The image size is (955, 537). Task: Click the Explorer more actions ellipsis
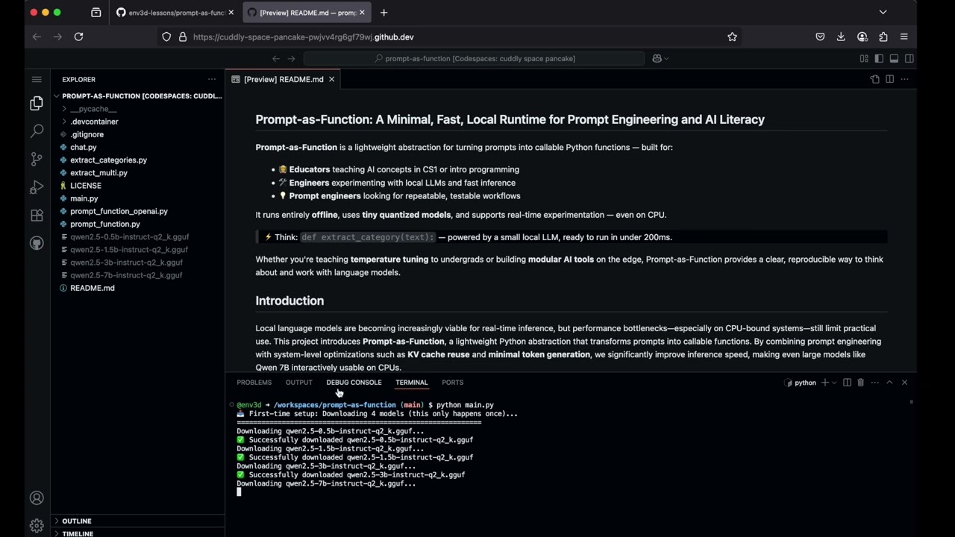212,79
